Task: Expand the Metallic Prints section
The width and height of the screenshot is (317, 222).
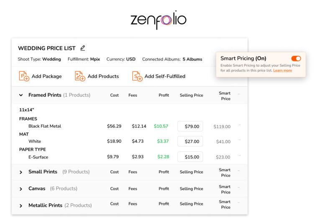Action: pos(21,206)
